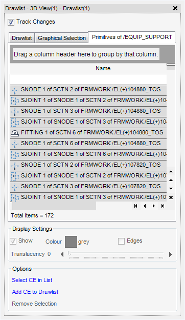
Task: Click the SNODE icon of SCTN 3 107820_TOS
Action: point(15,187)
